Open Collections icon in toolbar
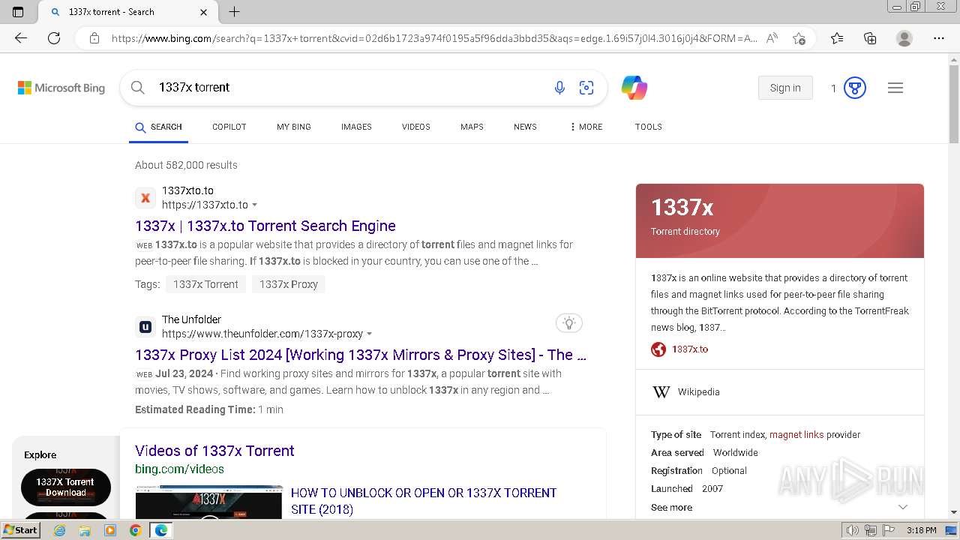The image size is (960, 540). (870, 38)
